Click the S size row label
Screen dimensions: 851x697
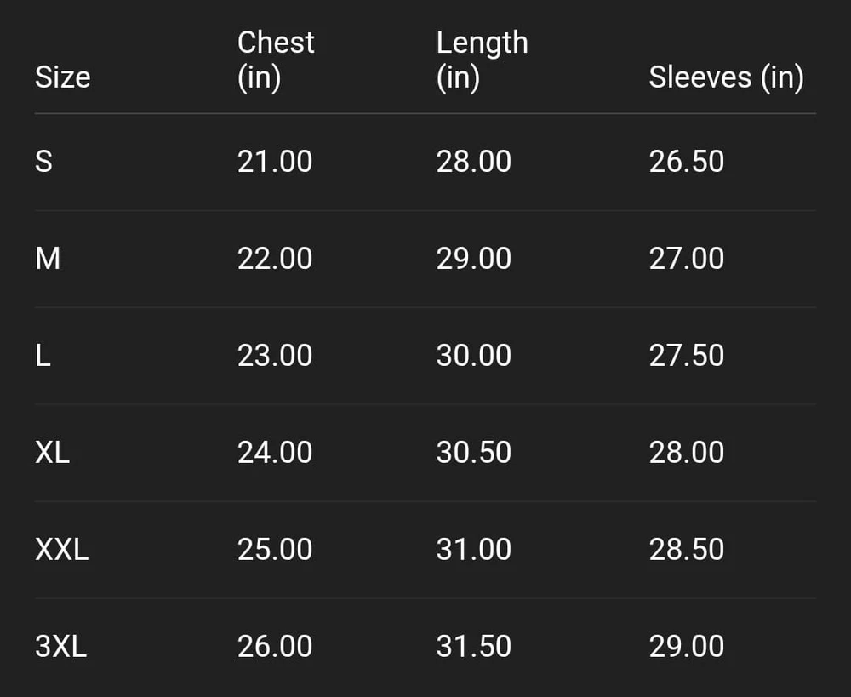(43, 161)
